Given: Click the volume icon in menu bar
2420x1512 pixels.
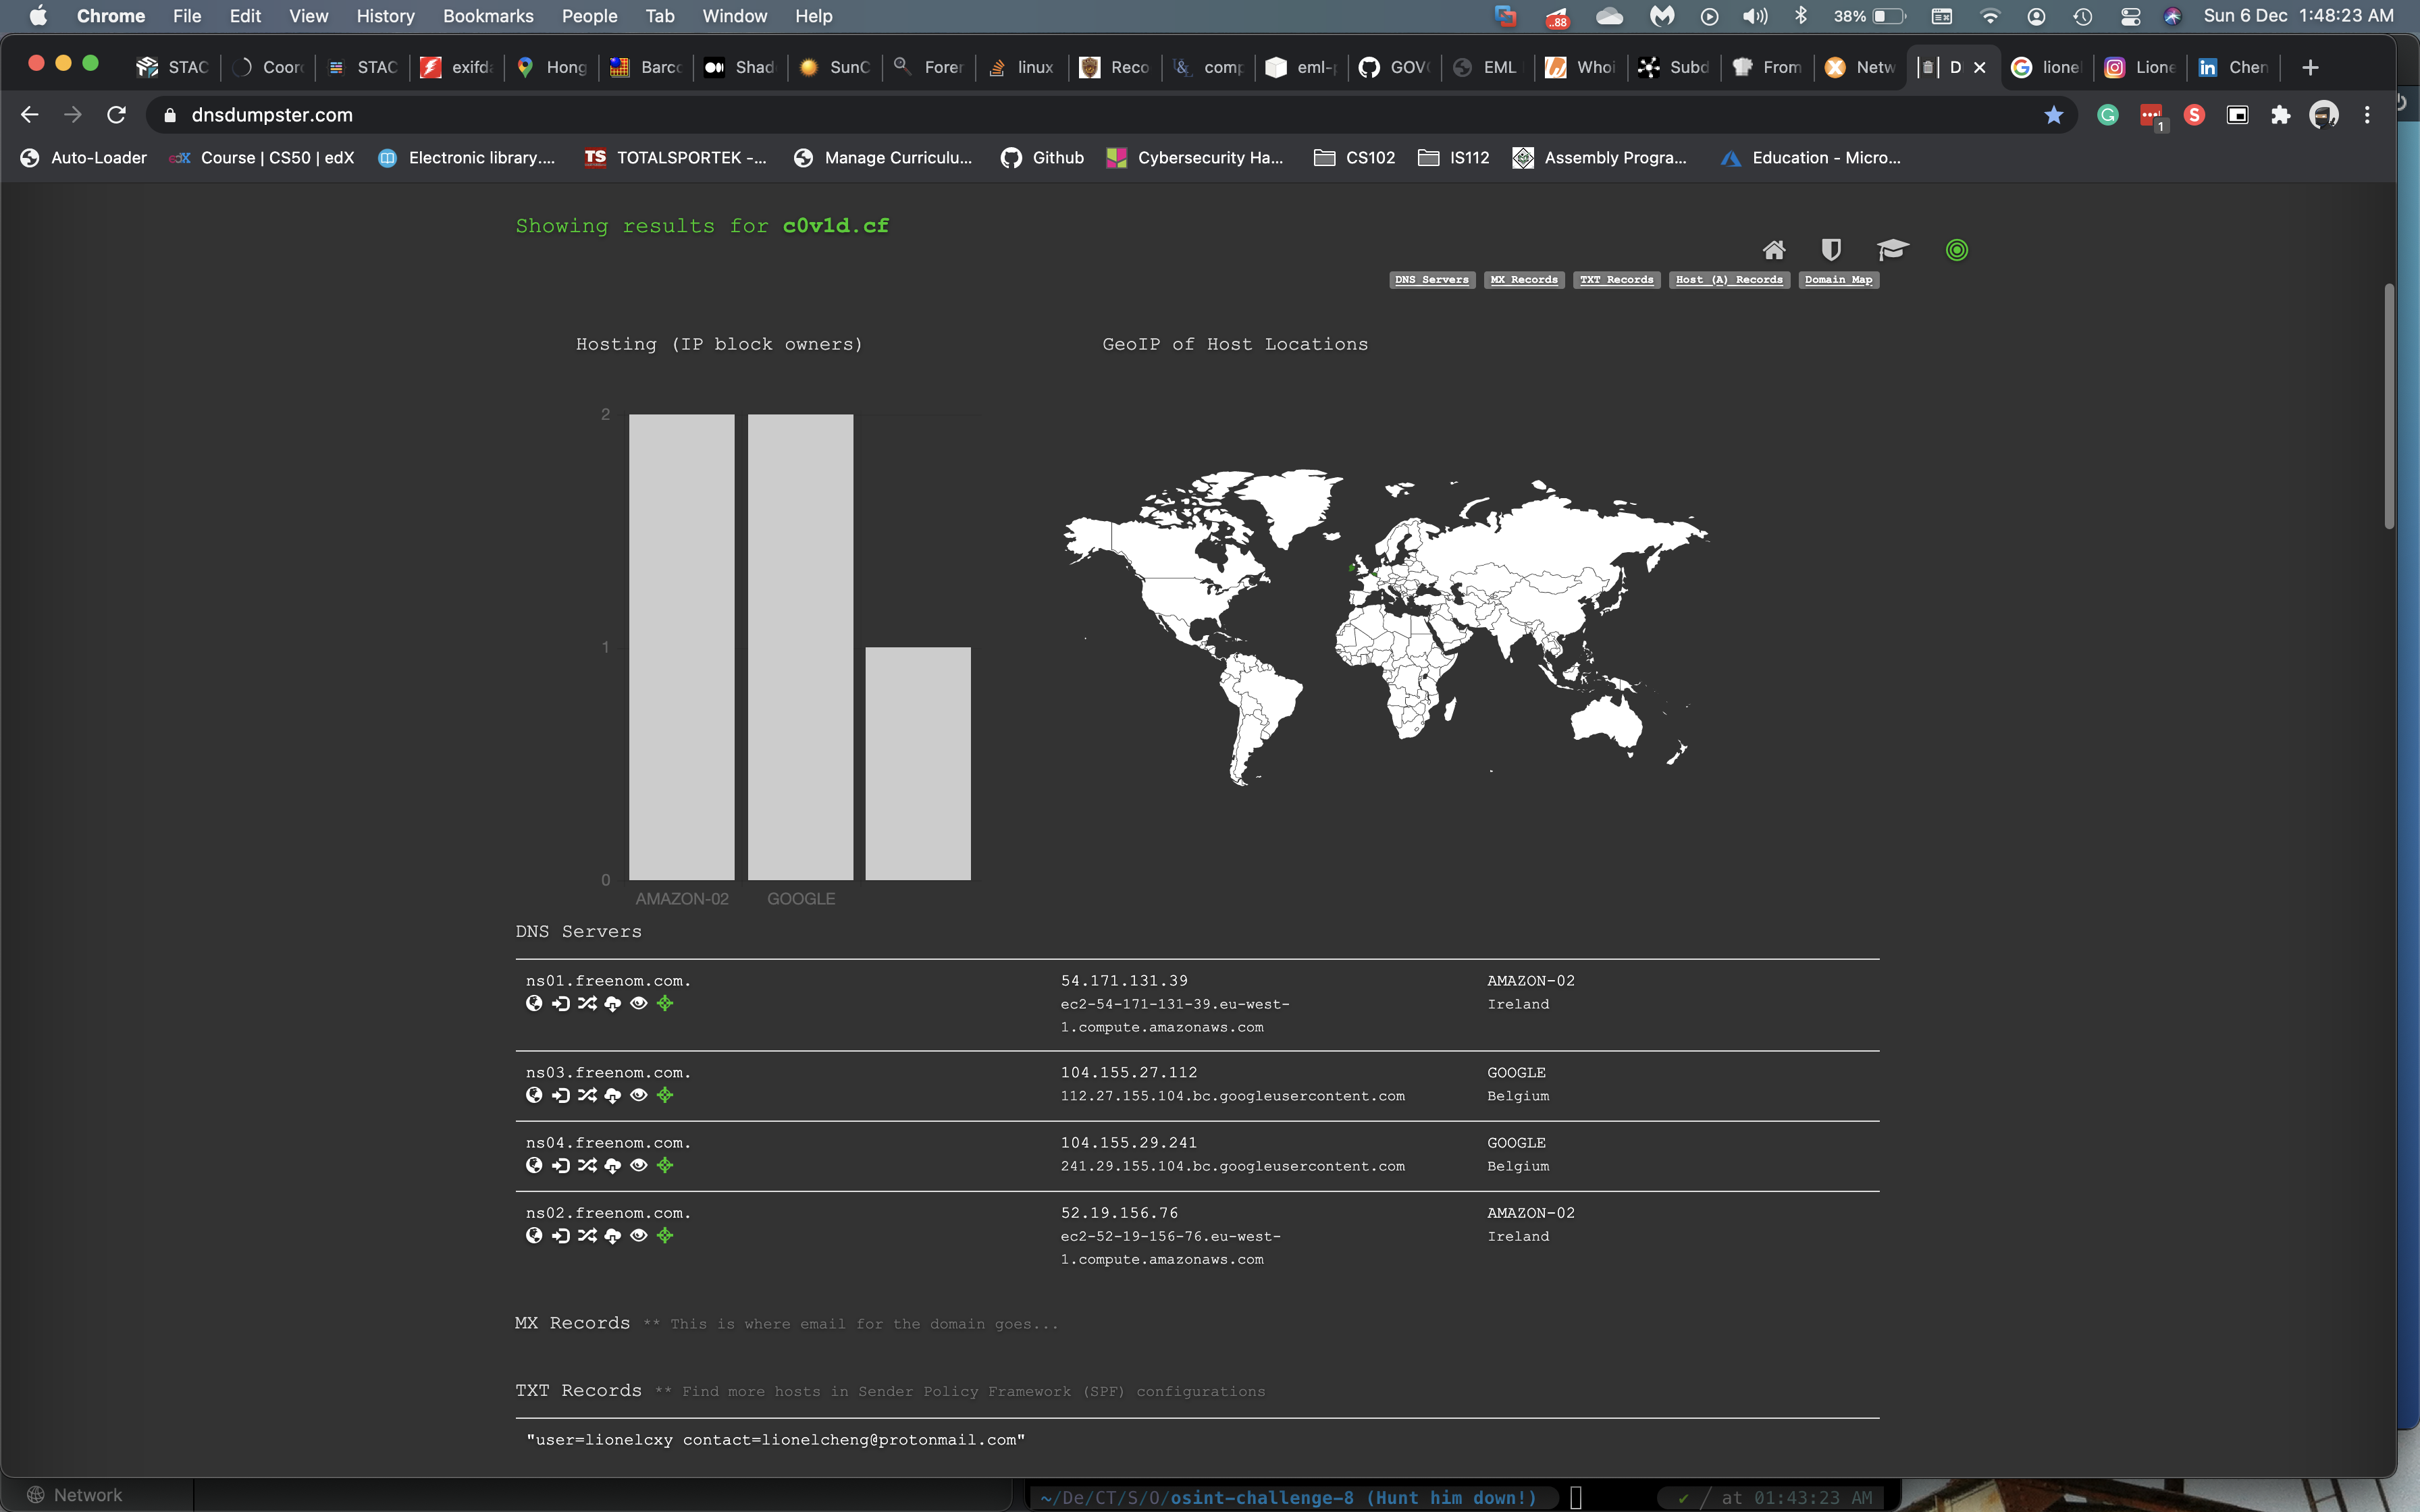Looking at the screenshot, I should coord(1755,16).
